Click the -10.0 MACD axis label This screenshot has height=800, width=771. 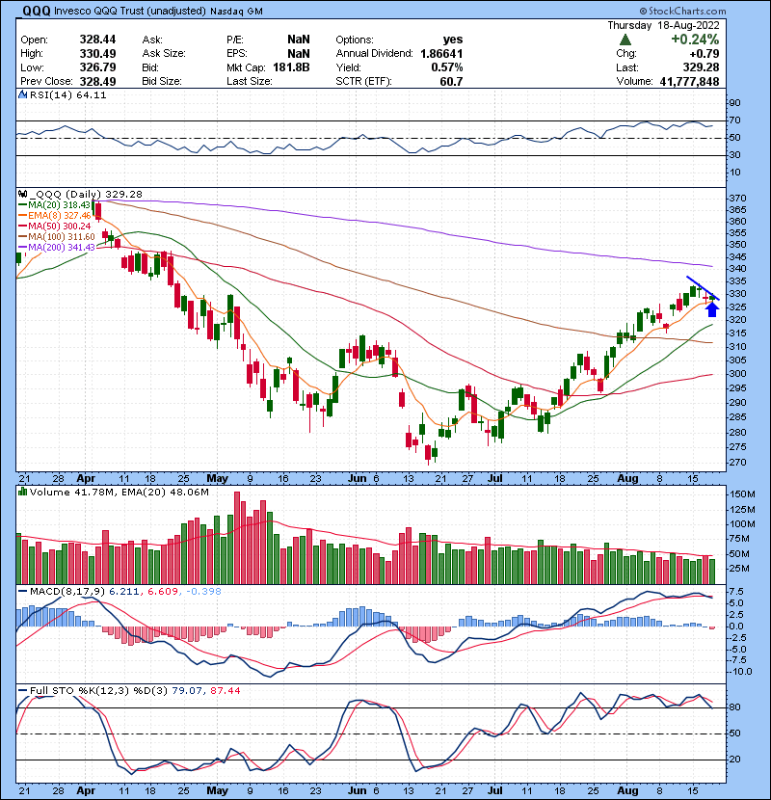pos(741,672)
